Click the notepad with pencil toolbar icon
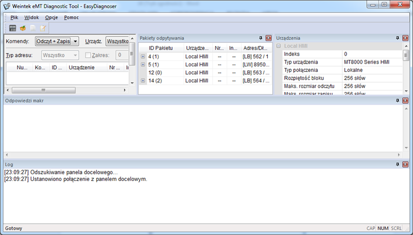 tap(43, 28)
